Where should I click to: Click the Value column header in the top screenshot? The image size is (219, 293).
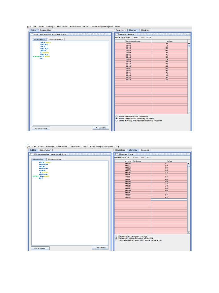tap(169, 41)
